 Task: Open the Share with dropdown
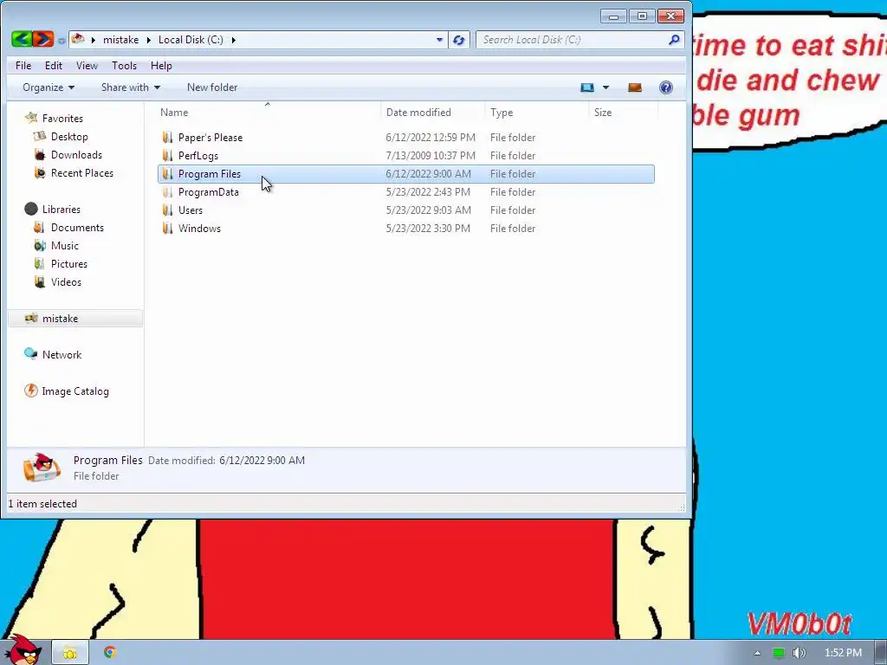[x=131, y=87]
